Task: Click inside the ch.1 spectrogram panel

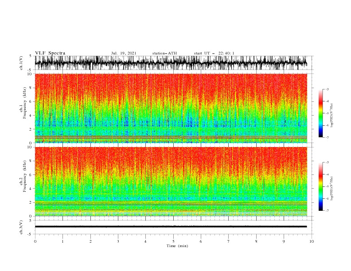Action: pos(171,108)
